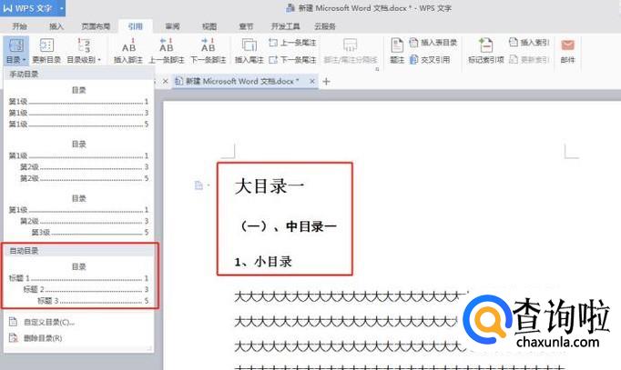Click the page icon beside 大目录一
Screen dimensions: 621x370
199,185
